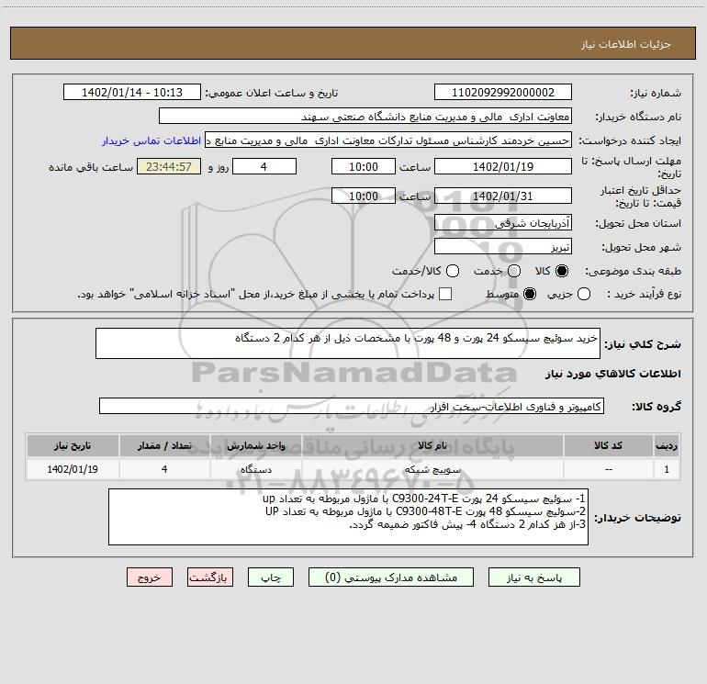This screenshot has width=707, height=684.
Task: Click the announcement date field 1402/01/14 - 10:13
Action: (132, 92)
